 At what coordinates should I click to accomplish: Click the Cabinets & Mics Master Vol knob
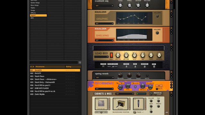(x=151, y=94)
